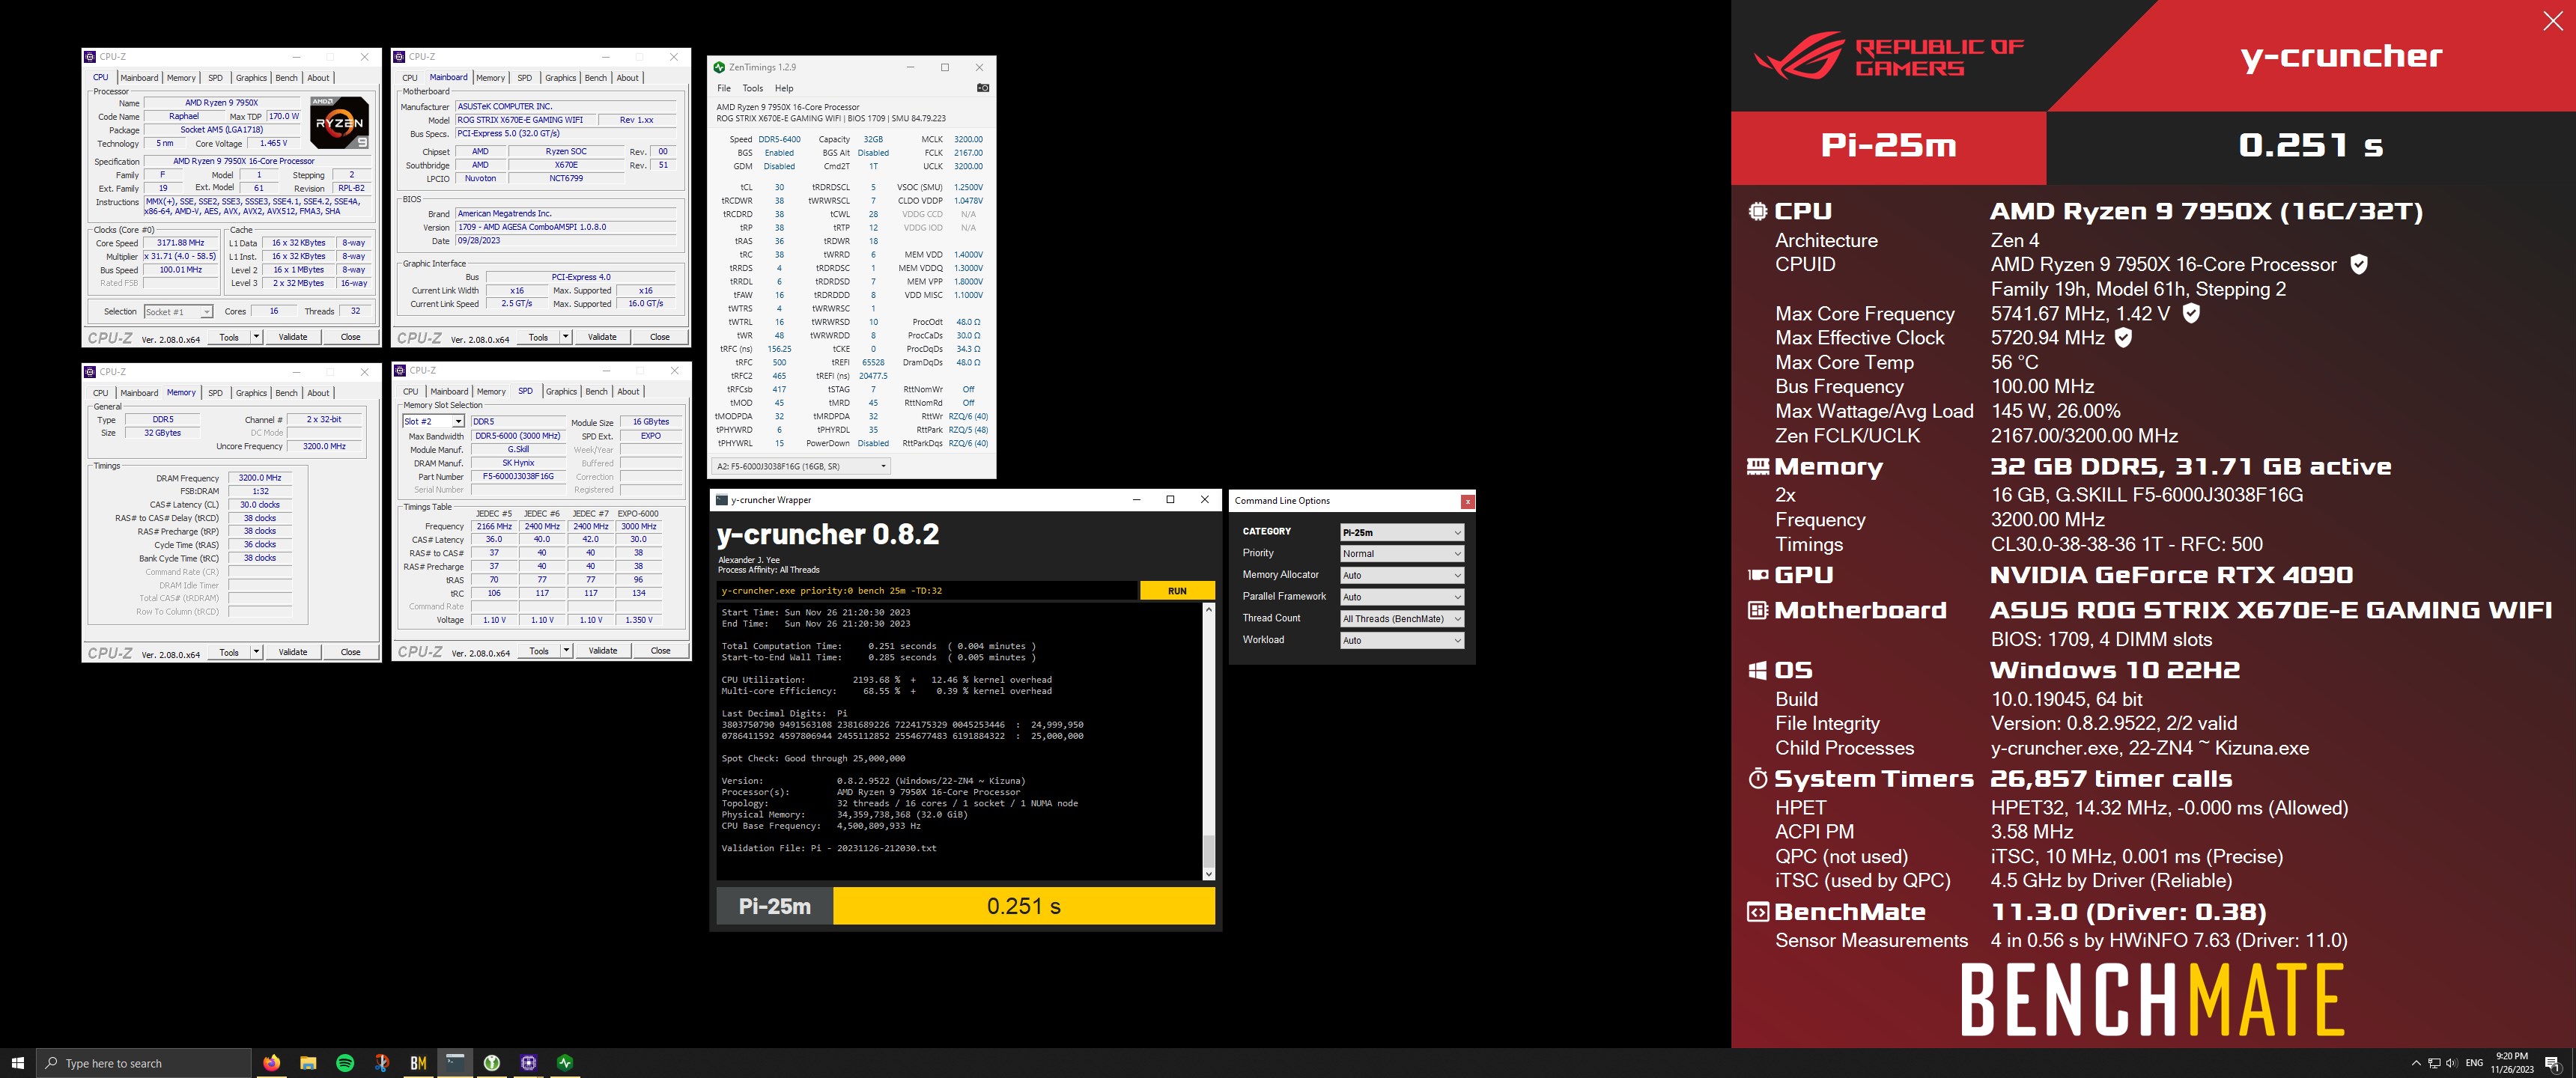Open Spotify from the taskbar
The width and height of the screenshot is (2576, 1078).
pyautogui.click(x=345, y=1062)
